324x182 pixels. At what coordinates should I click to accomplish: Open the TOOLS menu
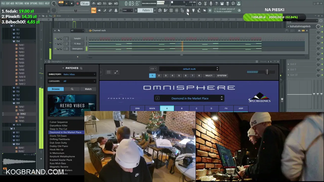click(x=41, y=4)
